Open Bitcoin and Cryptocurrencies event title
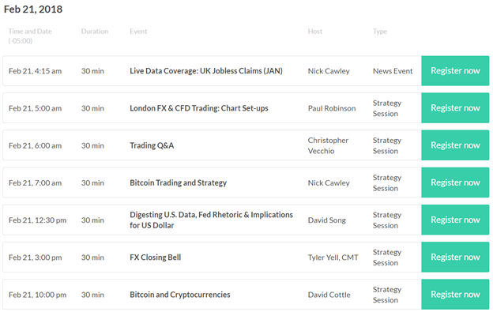 tap(180, 295)
